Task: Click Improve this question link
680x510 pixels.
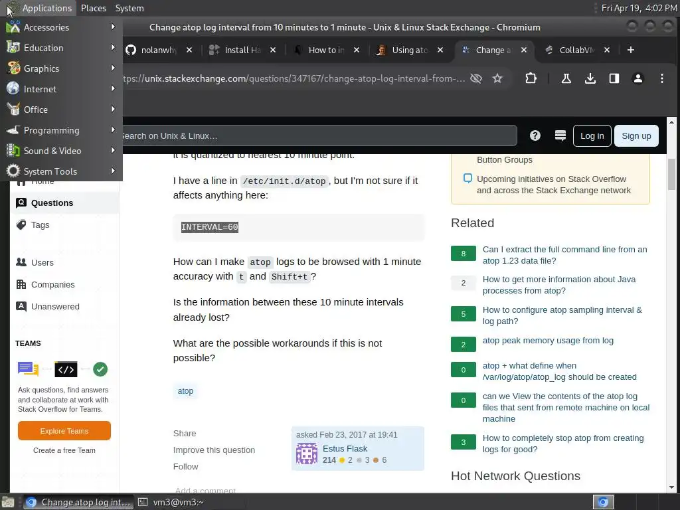Action: pyautogui.click(x=214, y=450)
